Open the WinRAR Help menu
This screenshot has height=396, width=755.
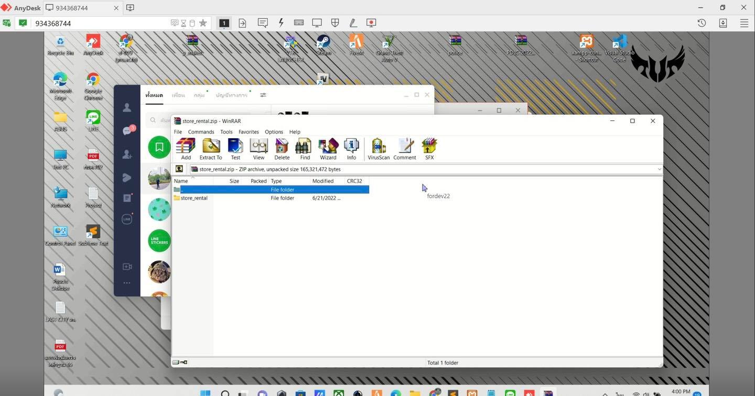point(295,132)
